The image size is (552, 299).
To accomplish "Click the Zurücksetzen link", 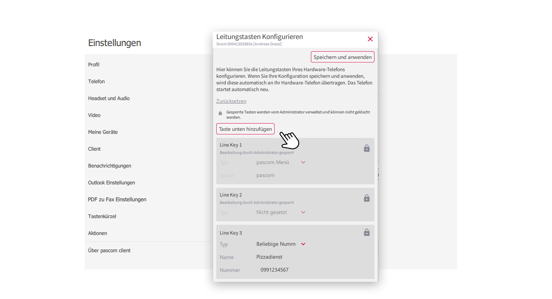I will (231, 101).
